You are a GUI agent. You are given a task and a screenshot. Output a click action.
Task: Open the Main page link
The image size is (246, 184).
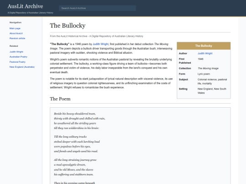[15, 28]
